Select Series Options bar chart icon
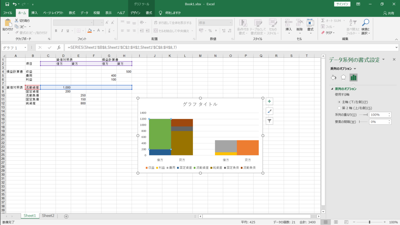Image resolution: width=400 pixels, height=225 pixels. click(x=353, y=77)
